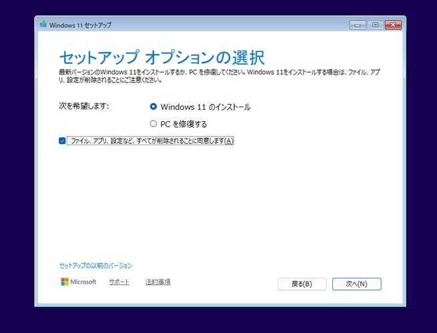The height and width of the screenshot is (333, 437).
Task: Click the 次を希望します: label
Action: click(x=84, y=106)
